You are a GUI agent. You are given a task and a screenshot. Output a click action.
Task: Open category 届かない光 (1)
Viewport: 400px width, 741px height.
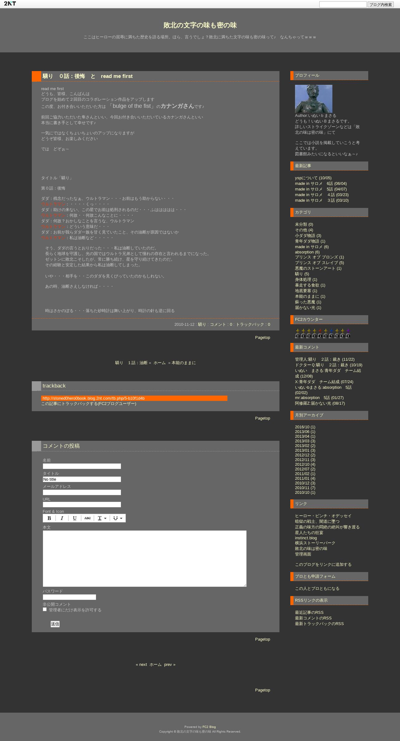click(x=308, y=308)
